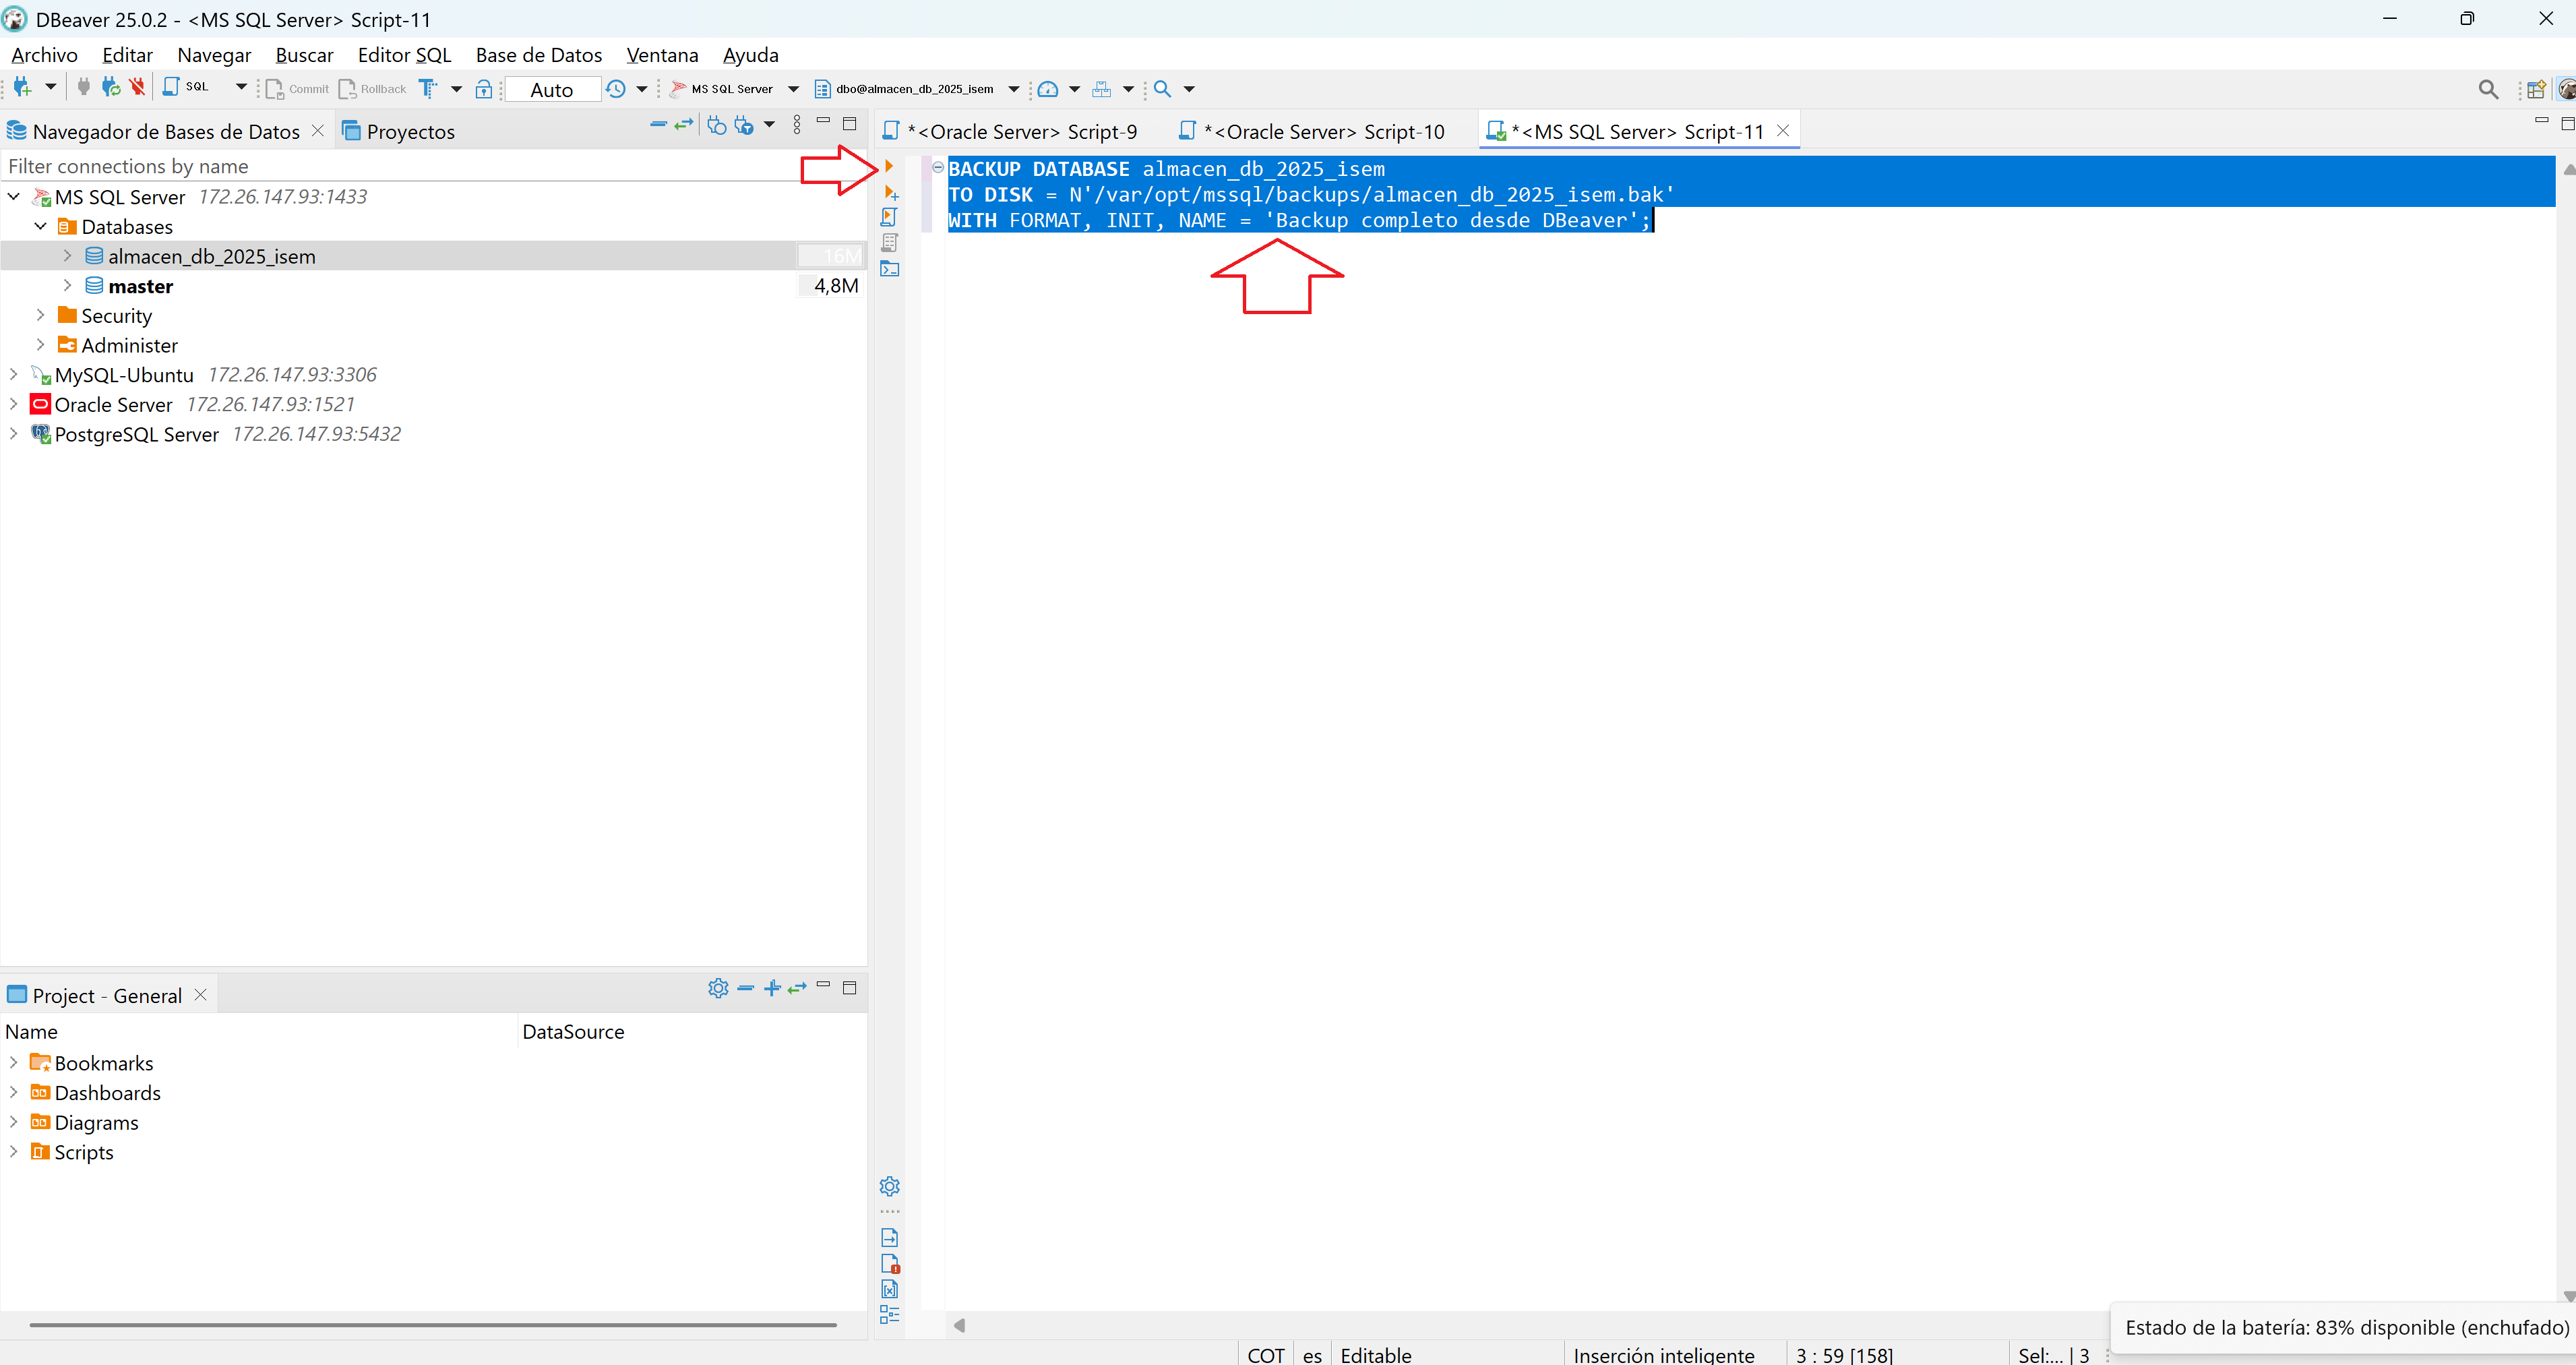Execute SQL in new tab icon

pyautogui.click(x=890, y=192)
